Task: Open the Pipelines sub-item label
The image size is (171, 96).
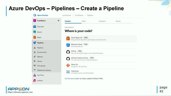Action: [x=40, y=48]
